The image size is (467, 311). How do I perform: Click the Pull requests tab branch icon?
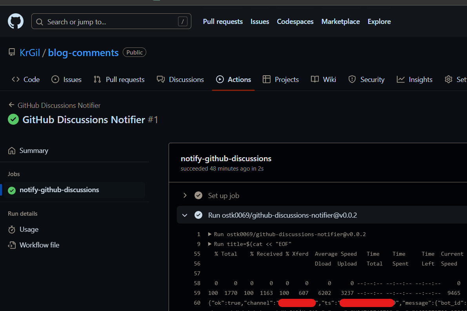[97, 79]
